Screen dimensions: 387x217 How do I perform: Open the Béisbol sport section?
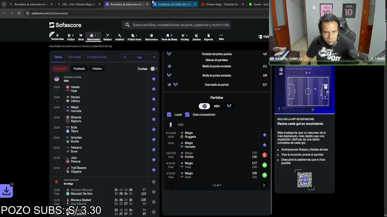pos(107,37)
